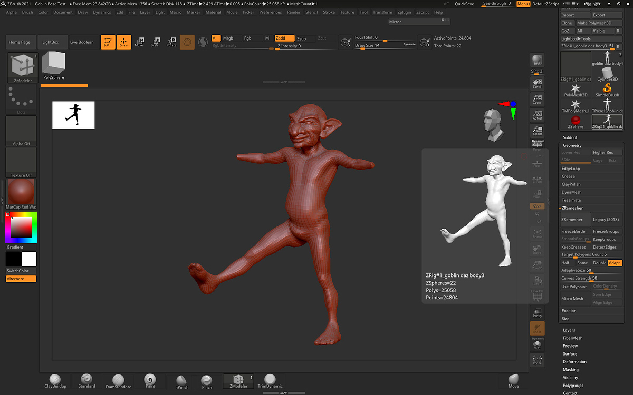Select the Standard brush
The width and height of the screenshot is (633, 395).
click(87, 381)
